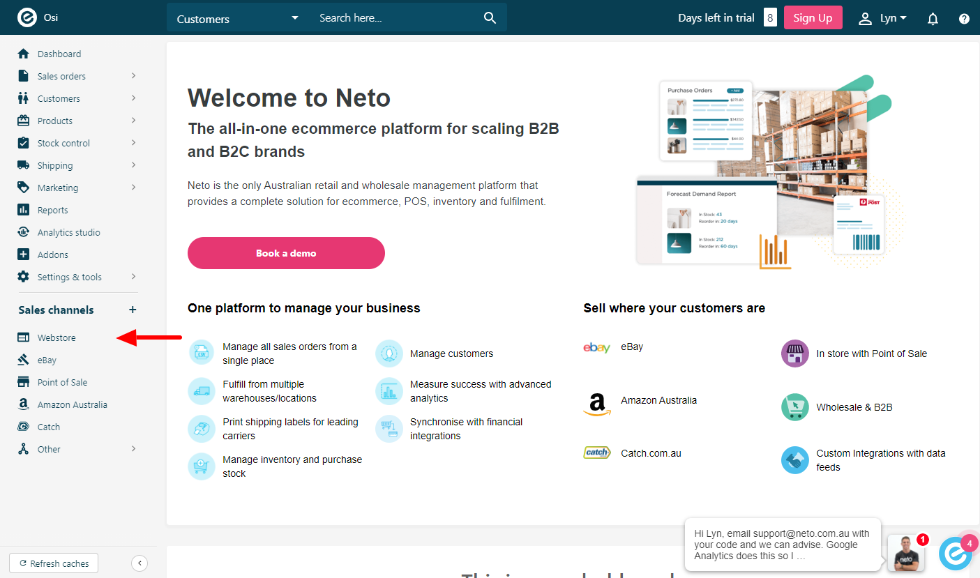Add a sales channel with plus icon
The width and height of the screenshot is (980, 578).
[x=133, y=310]
